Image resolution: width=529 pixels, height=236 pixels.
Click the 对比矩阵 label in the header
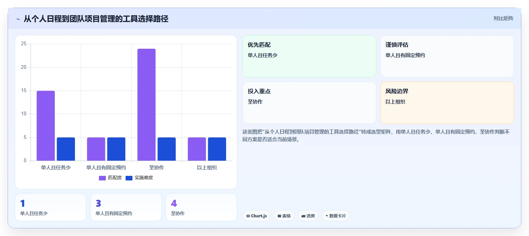click(x=503, y=18)
